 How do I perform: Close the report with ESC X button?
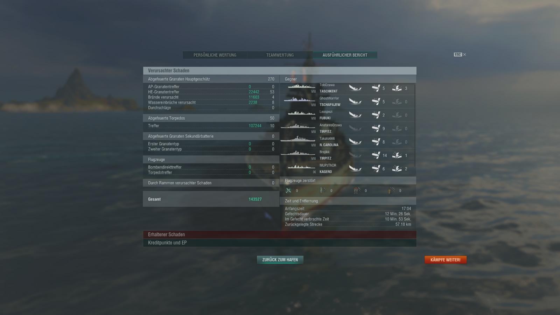(460, 55)
